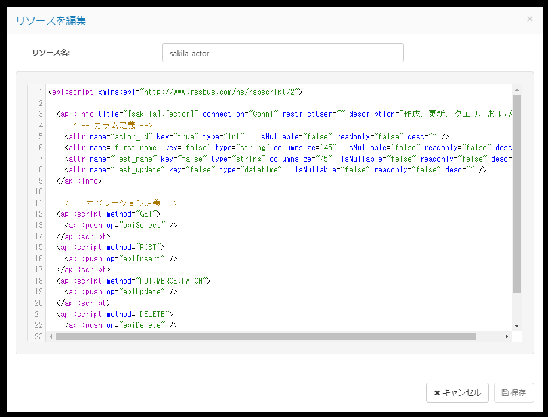The image size is (548, 417).
Task: Click the リソース名 input field containing sakila_actor
Action: pos(283,53)
